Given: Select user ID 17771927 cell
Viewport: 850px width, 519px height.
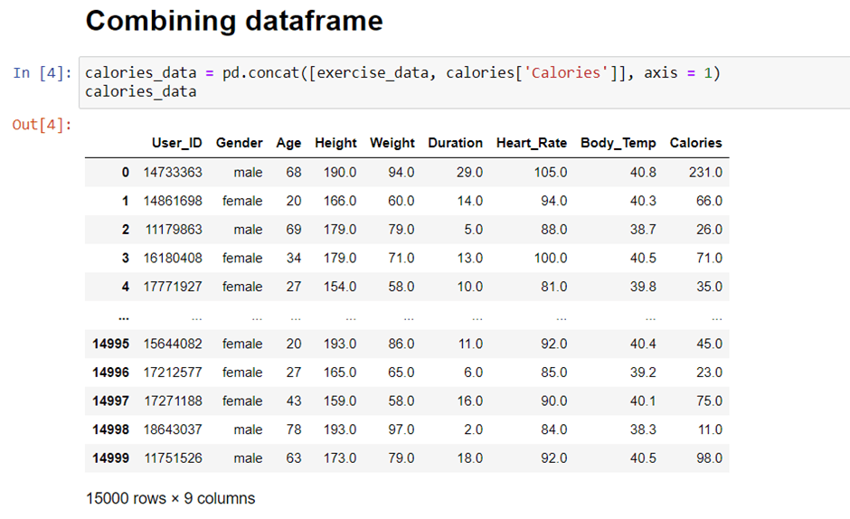Looking at the screenshot, I should pos(173,287).
